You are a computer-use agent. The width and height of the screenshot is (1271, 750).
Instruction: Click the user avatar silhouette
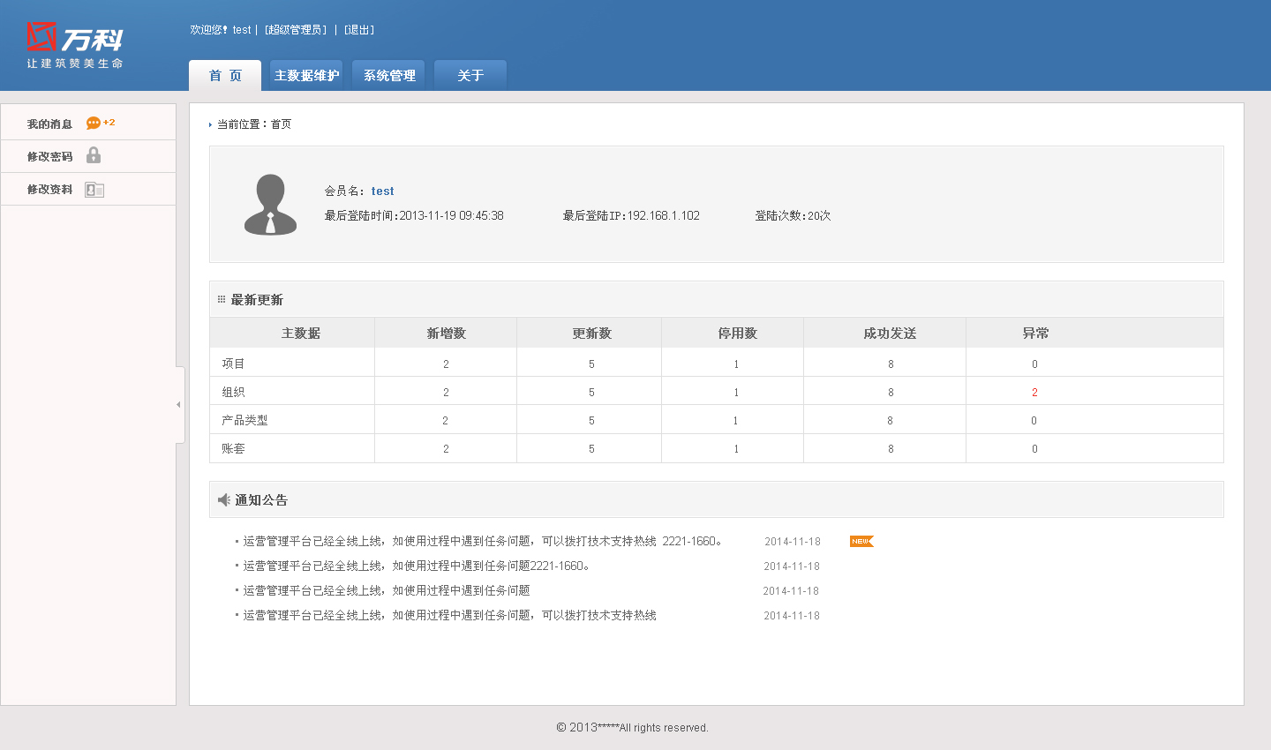[x=270, y=205]
